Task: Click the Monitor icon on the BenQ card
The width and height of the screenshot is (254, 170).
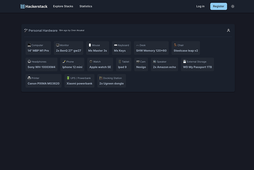Action: click(x=58, y=45)
